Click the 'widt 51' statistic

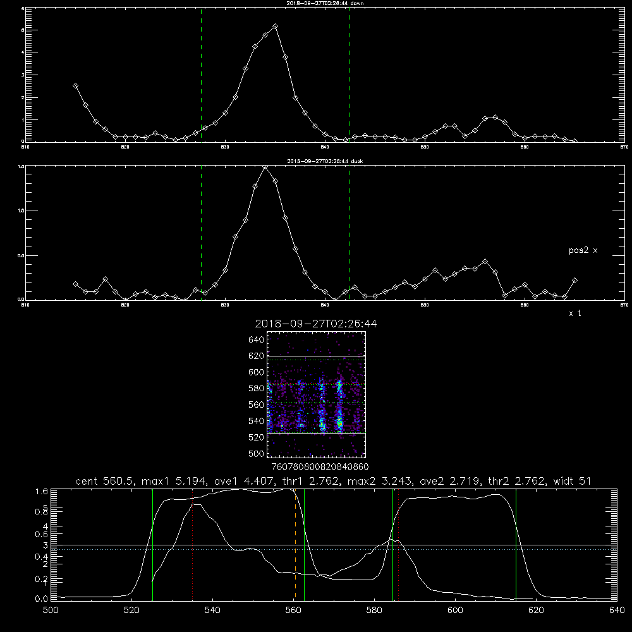coord(573,481)
